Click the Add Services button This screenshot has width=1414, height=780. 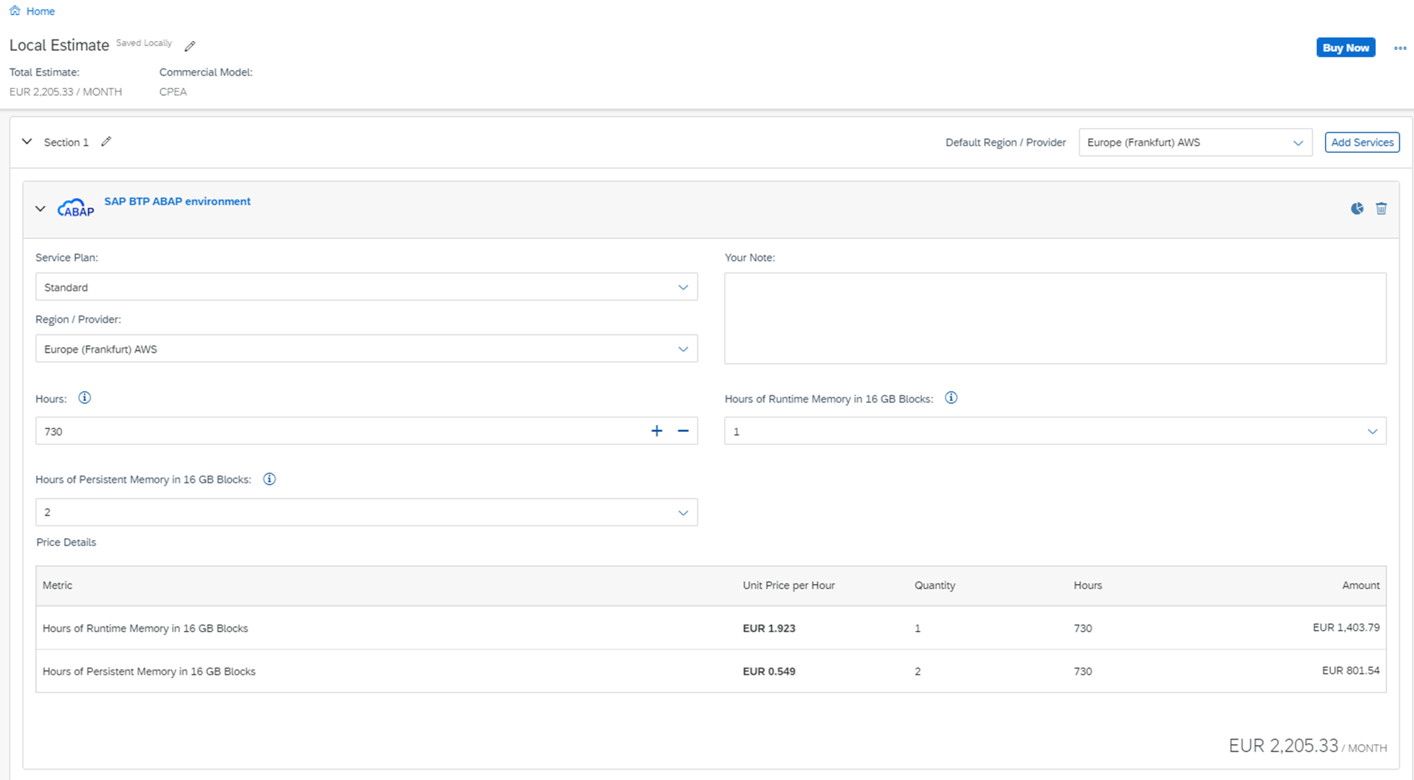[1362, 142]
